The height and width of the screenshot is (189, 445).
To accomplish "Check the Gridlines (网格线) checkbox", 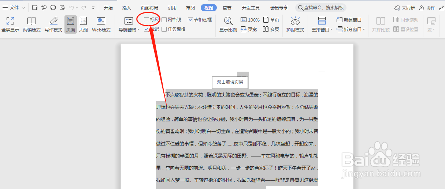I will 164,20.
